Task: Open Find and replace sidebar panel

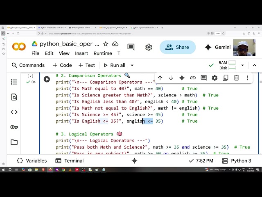Action: tap(14, 97)
